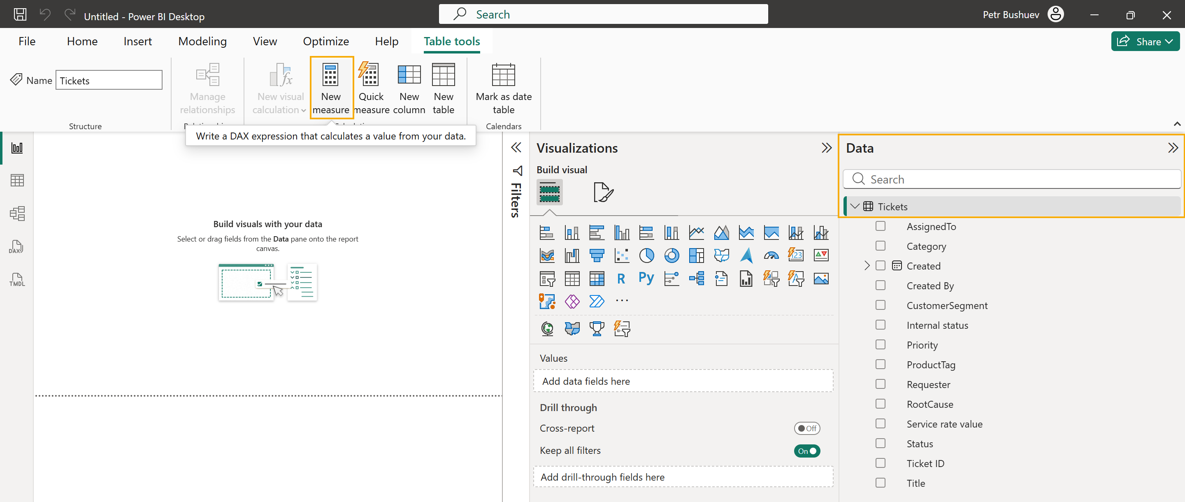Choose the ribbon chart visual
Screen dimensions: 1185x502
546,256
